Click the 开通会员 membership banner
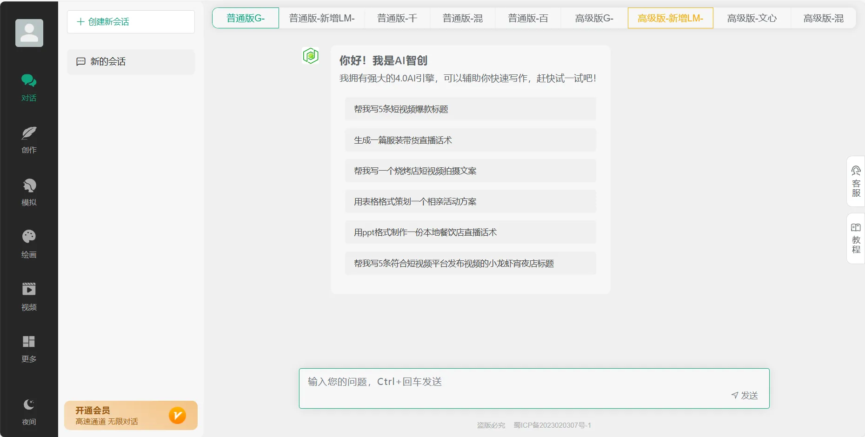865x437 pixels. pyautogui.click(x=131, y=415)
